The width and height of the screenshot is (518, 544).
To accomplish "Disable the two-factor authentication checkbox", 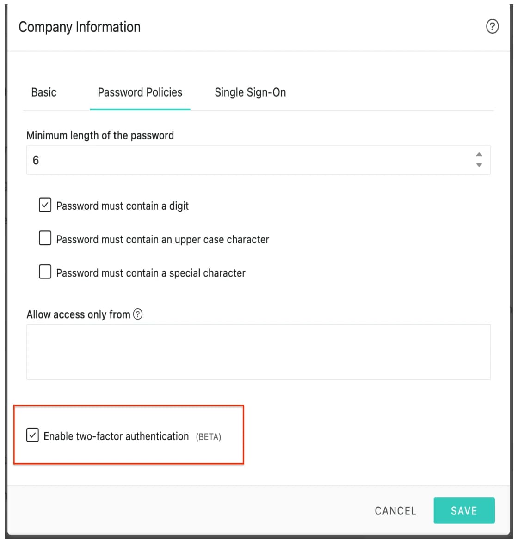I will [32, 435].
